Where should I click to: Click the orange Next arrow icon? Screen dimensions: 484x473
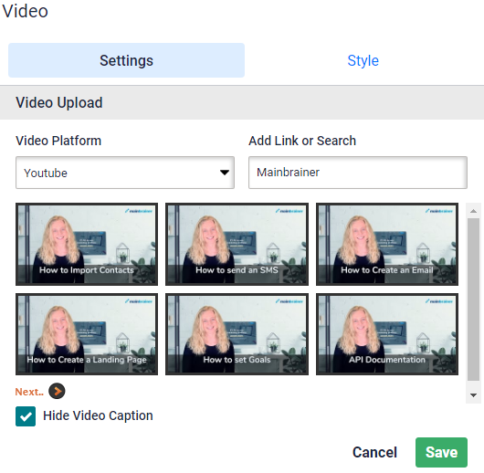pyautogui.click(x=57, y=391)
